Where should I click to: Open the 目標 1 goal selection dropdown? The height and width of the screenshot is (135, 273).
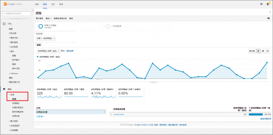click(x=45, y=38)
